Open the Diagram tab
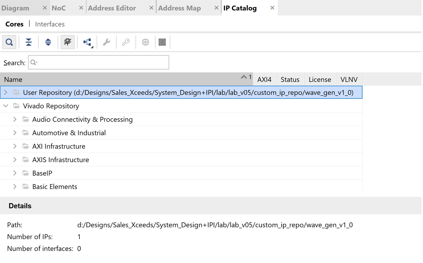 [x=15, y=8]
